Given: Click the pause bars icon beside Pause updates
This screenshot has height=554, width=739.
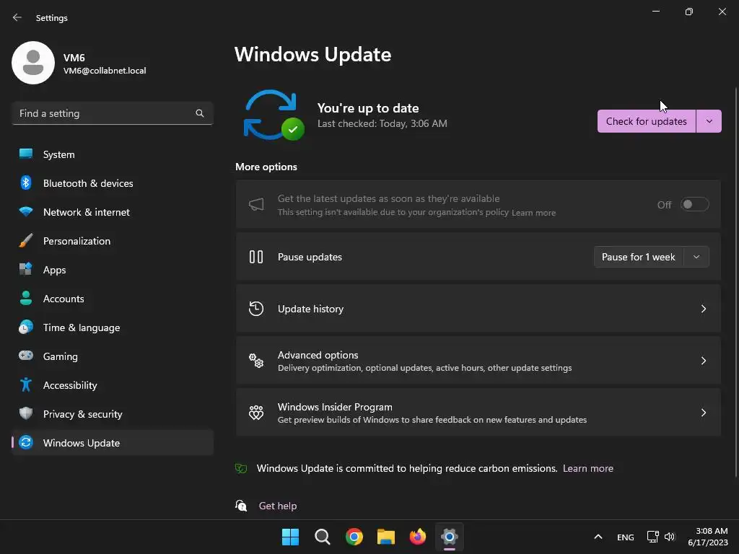Looking at the screenshot, I should (256, 257).
